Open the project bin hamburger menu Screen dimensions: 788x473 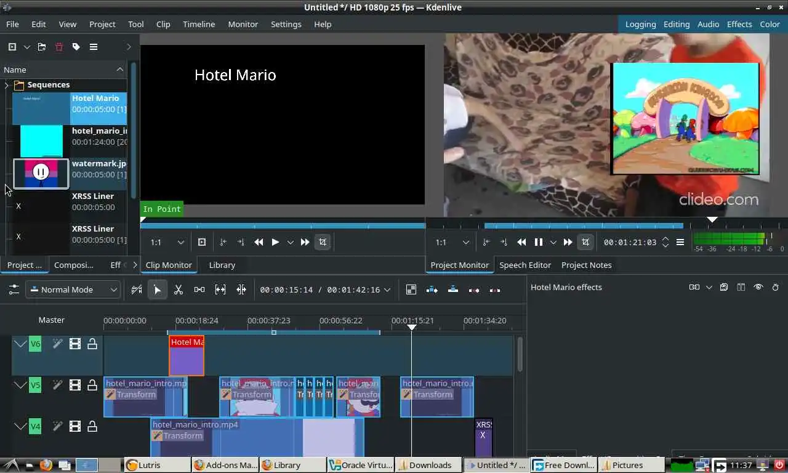pos(94,47)
